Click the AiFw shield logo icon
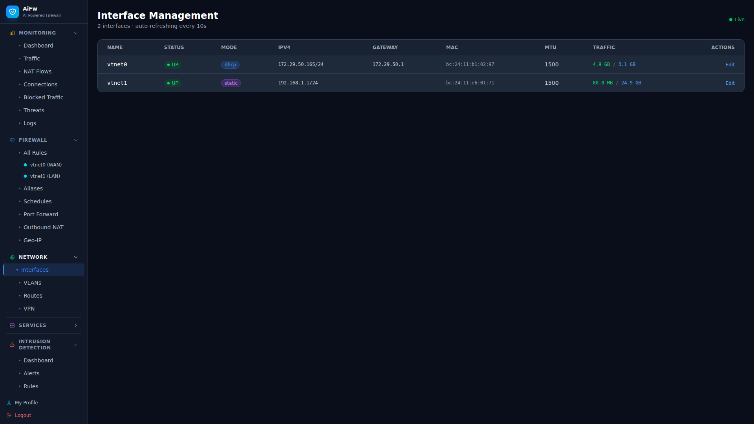The width and height of the screenshot is (754, 424). pyautogui.click(x=13, y=12)
